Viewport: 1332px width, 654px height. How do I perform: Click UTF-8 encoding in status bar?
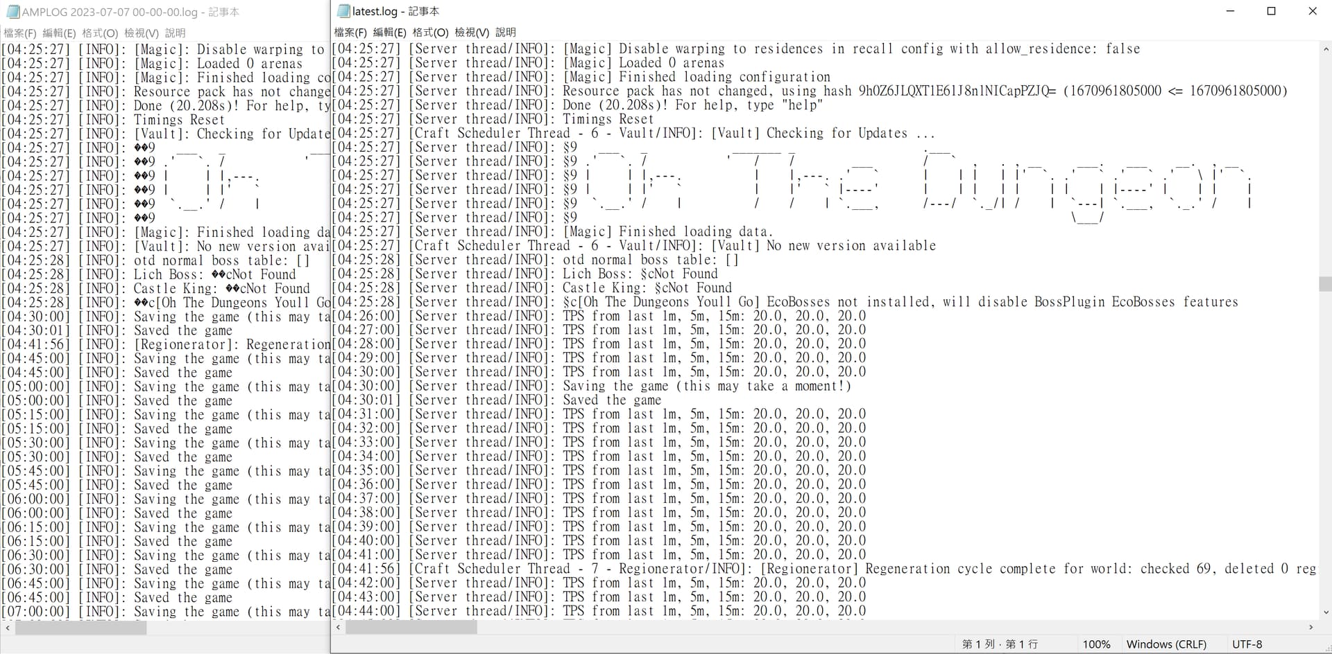(x=1247, y=644)
